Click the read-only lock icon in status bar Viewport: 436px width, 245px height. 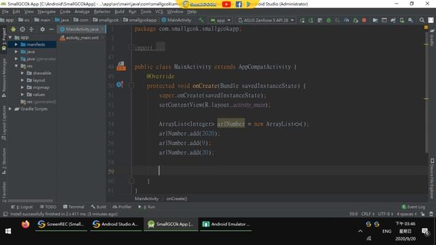[422, 214]
